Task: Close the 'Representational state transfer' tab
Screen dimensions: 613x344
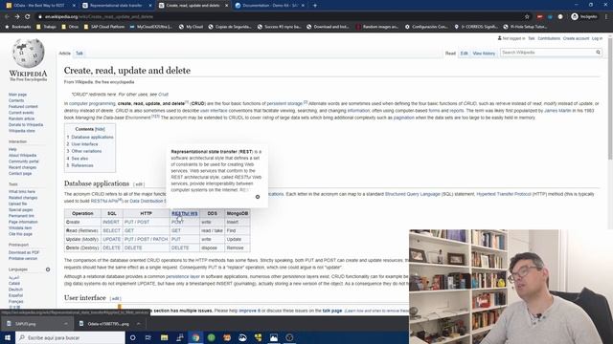Action: 150,6
